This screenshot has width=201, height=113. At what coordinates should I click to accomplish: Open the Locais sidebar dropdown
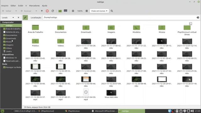pos(13,18)
